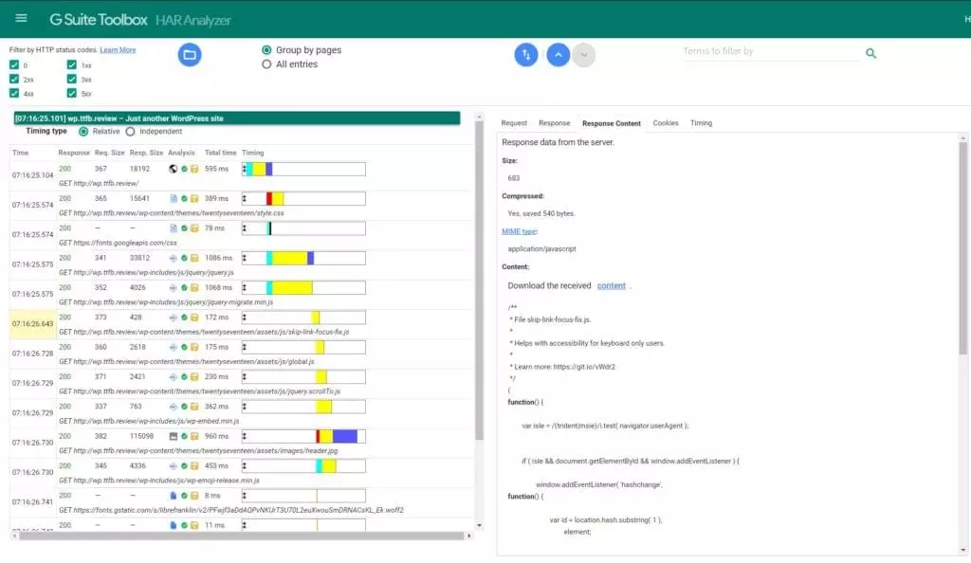Click yellow cache icon in skip-link-focus-fix.js row
This screenshot has width=971, height=563.
[x=194, y=318]
